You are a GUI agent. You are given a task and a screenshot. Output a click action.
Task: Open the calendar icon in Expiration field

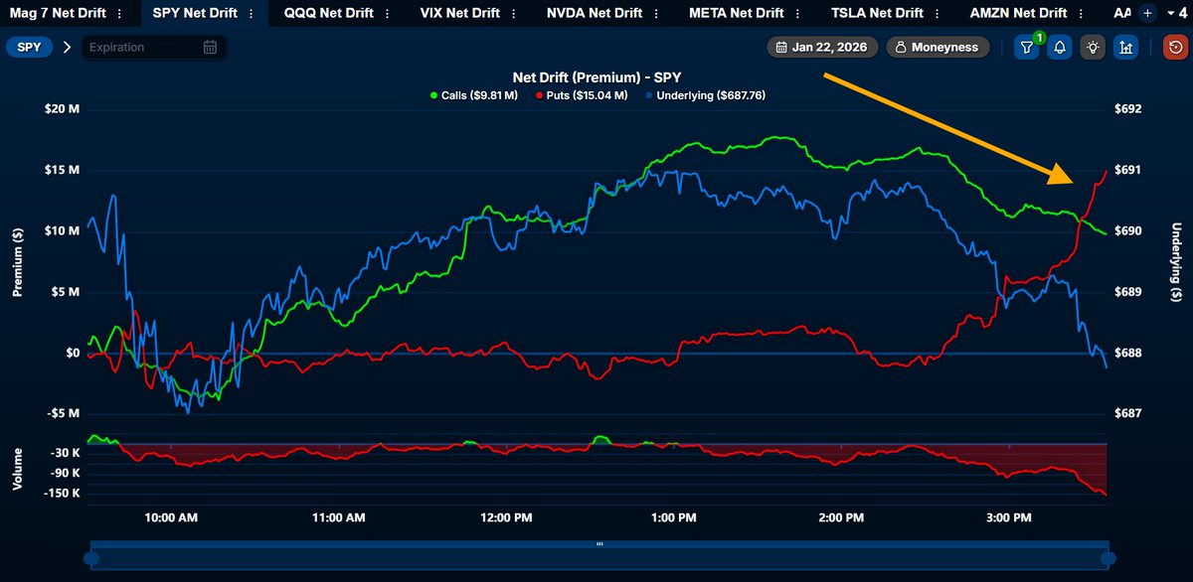click(210, 47)
